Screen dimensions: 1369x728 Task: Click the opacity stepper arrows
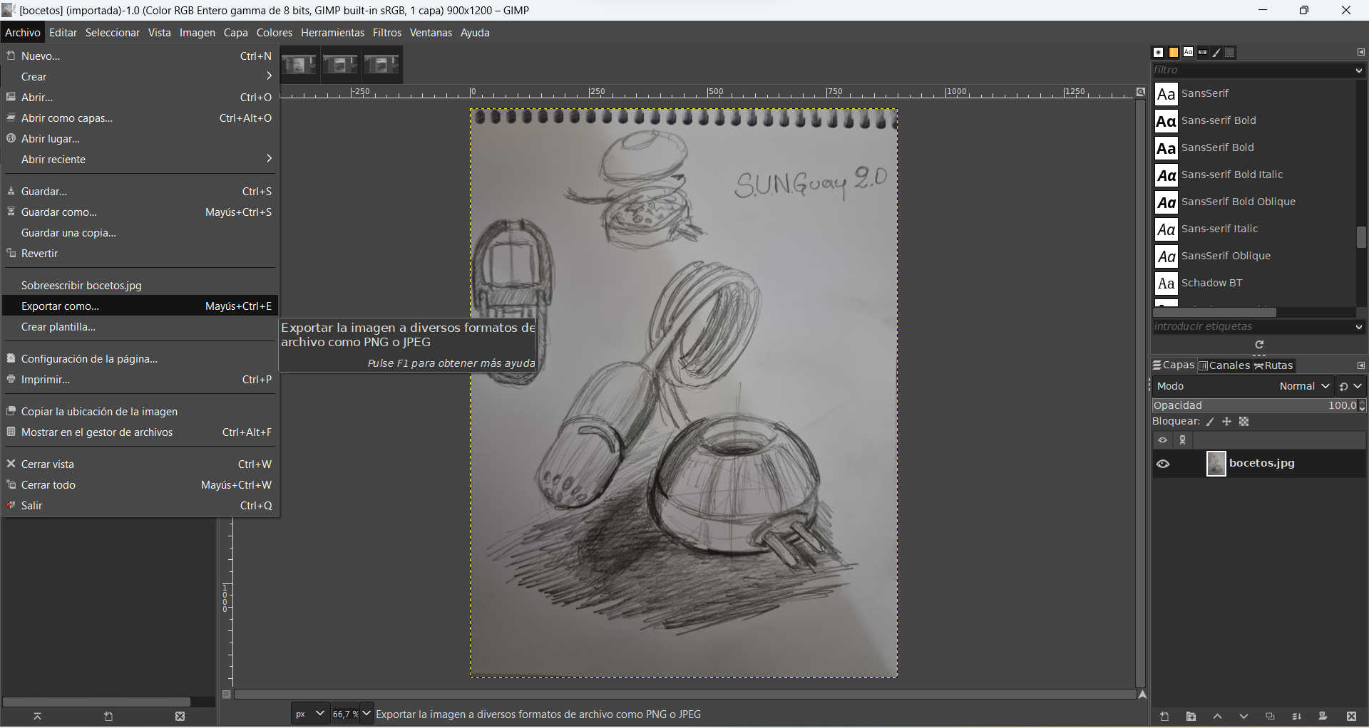[x=1363, y=405]
